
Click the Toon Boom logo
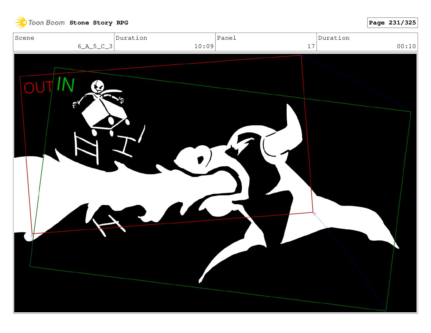[x=40, y=23]
